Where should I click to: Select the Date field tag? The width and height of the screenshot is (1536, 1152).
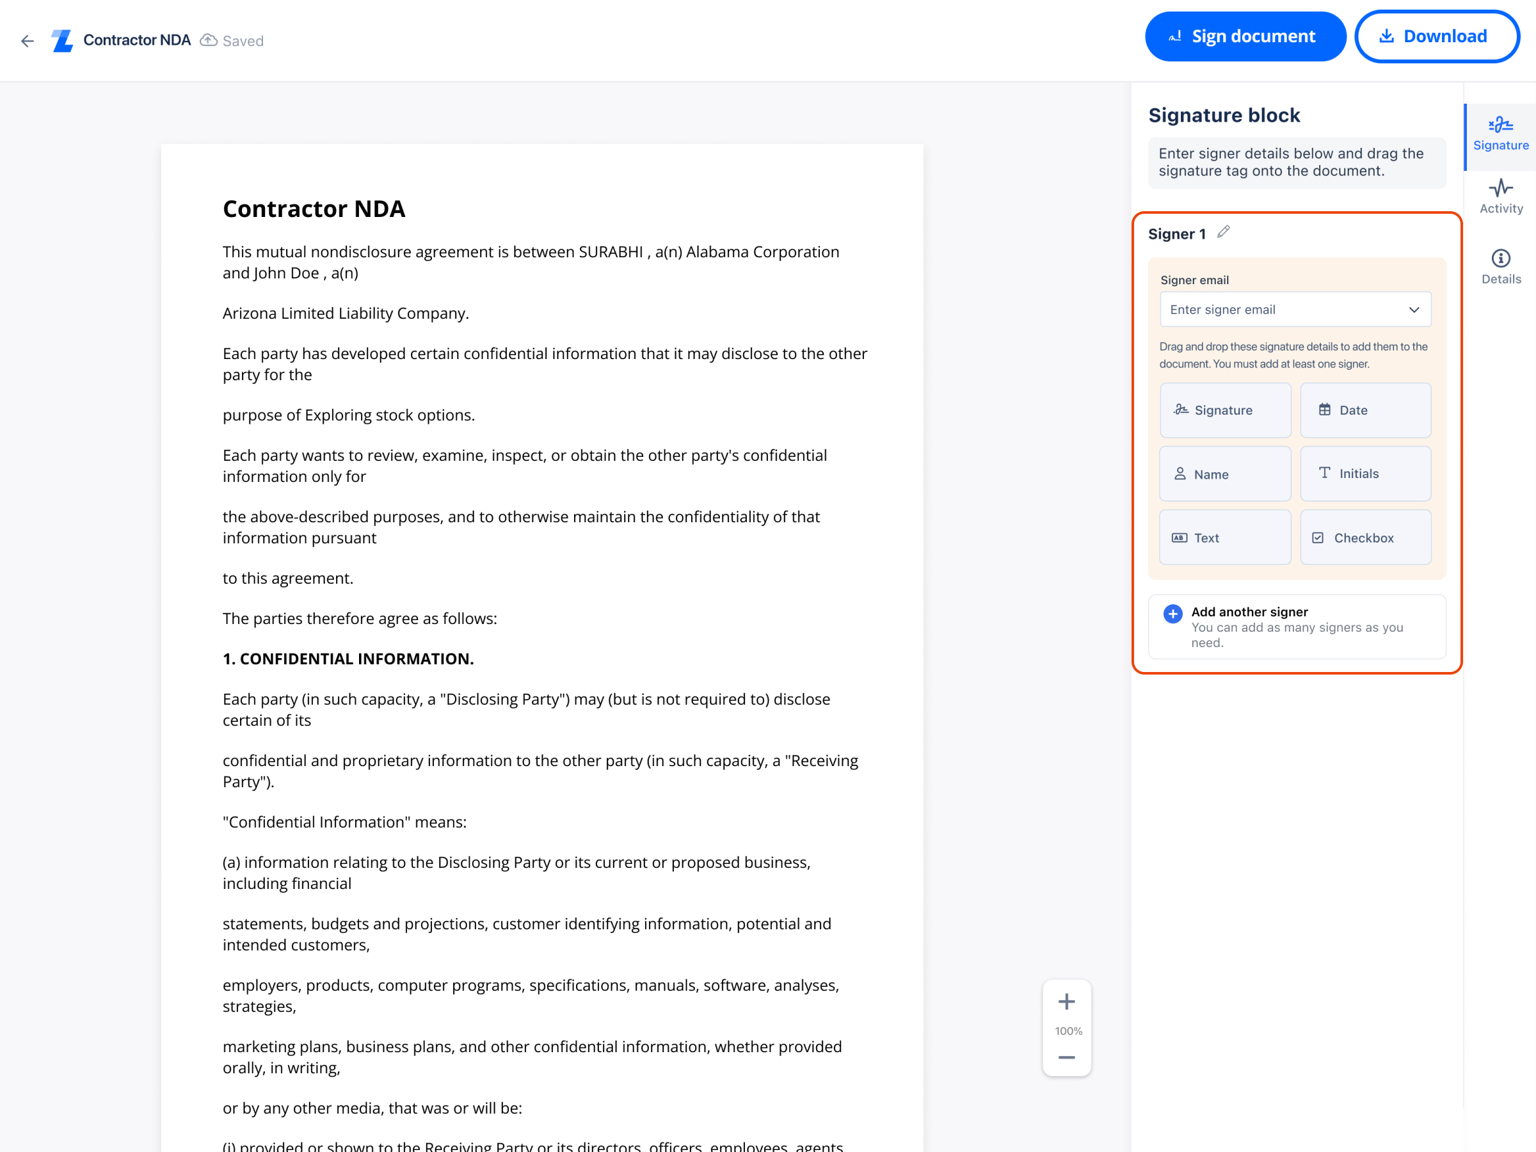[1364, 410]
